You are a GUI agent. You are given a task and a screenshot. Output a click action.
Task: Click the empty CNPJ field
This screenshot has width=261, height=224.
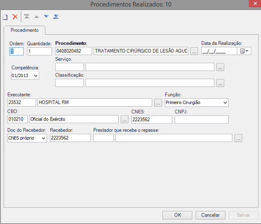tap(202, 120)
